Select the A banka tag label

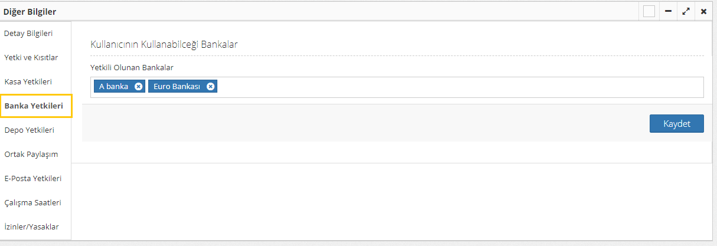point(113,87)
